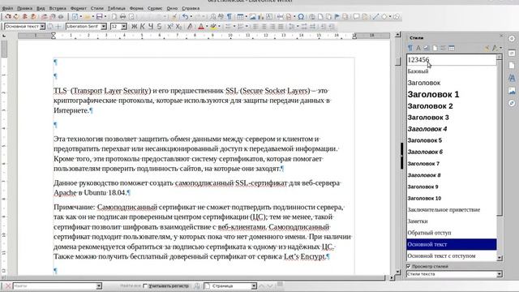519x292 pixels.
Task: Select 'Заключительное приветствие' style
Action: pos(452,209)
